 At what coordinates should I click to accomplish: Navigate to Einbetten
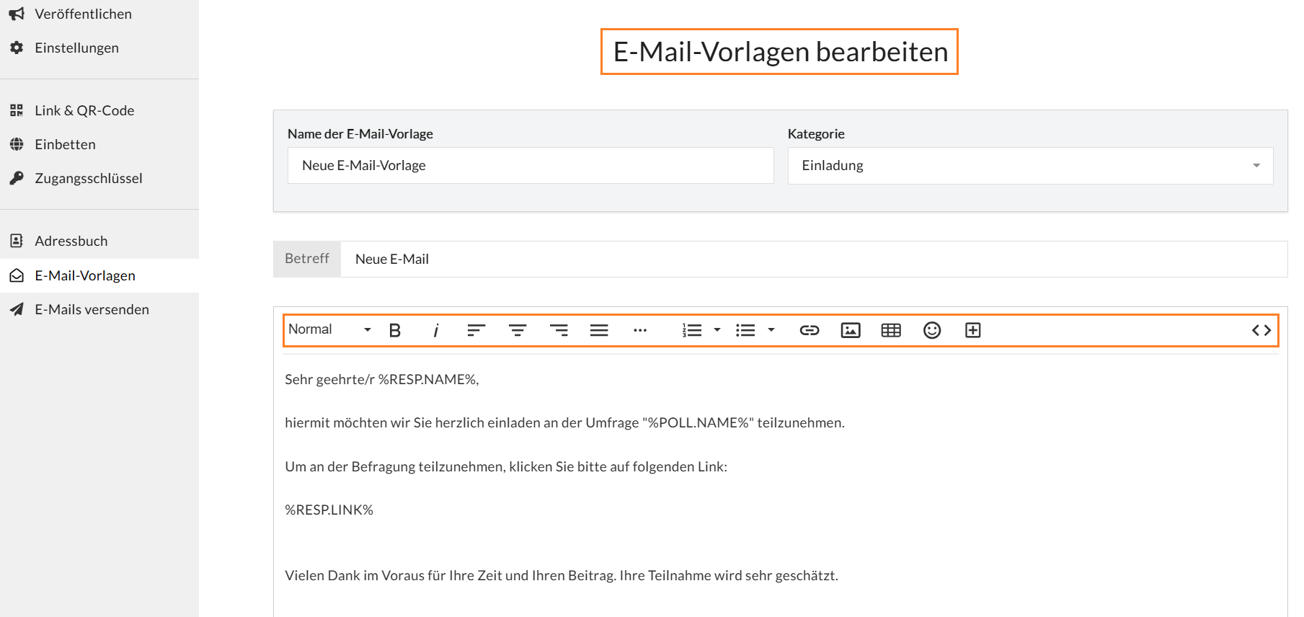point(65,144)
